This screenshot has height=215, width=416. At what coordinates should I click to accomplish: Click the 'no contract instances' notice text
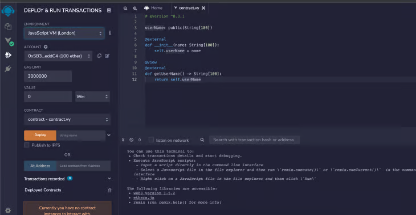(67, 210)
